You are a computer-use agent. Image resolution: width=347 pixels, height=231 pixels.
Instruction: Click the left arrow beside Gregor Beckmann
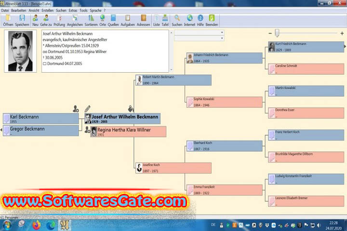coord(1,130)
